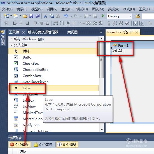Open the 团队(M) menu
The width and height of the screenshot is (154, 154).
coord(98,9)
